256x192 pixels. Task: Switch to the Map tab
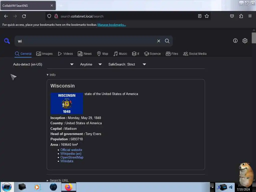pos(102,54)
